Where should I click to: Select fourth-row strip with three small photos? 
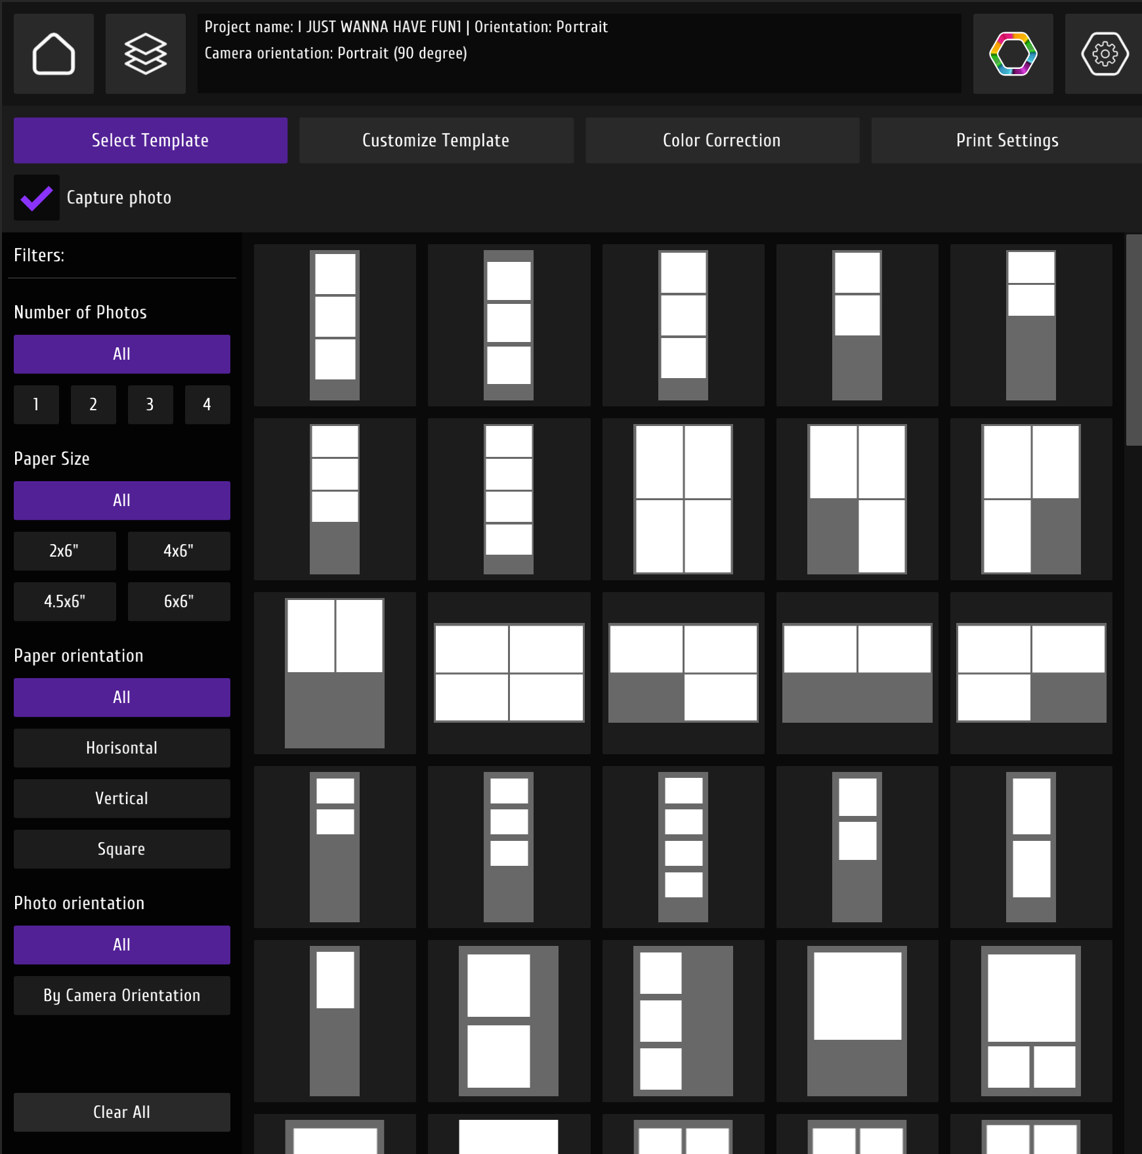click(x=509, y=847)
